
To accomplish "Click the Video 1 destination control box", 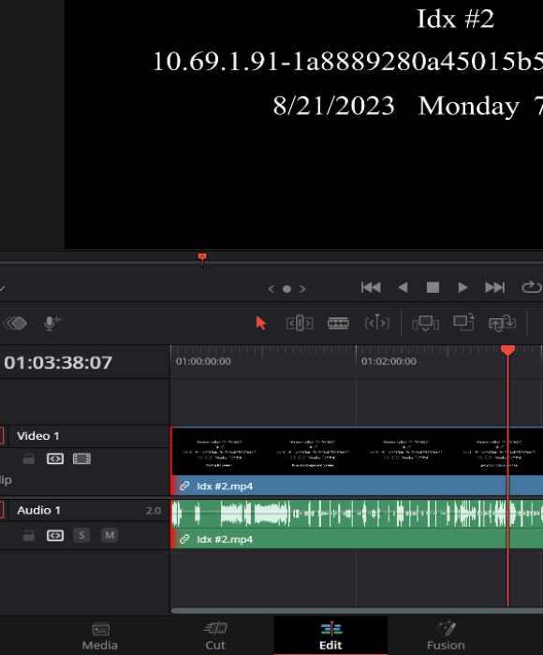I will (2, 436).
